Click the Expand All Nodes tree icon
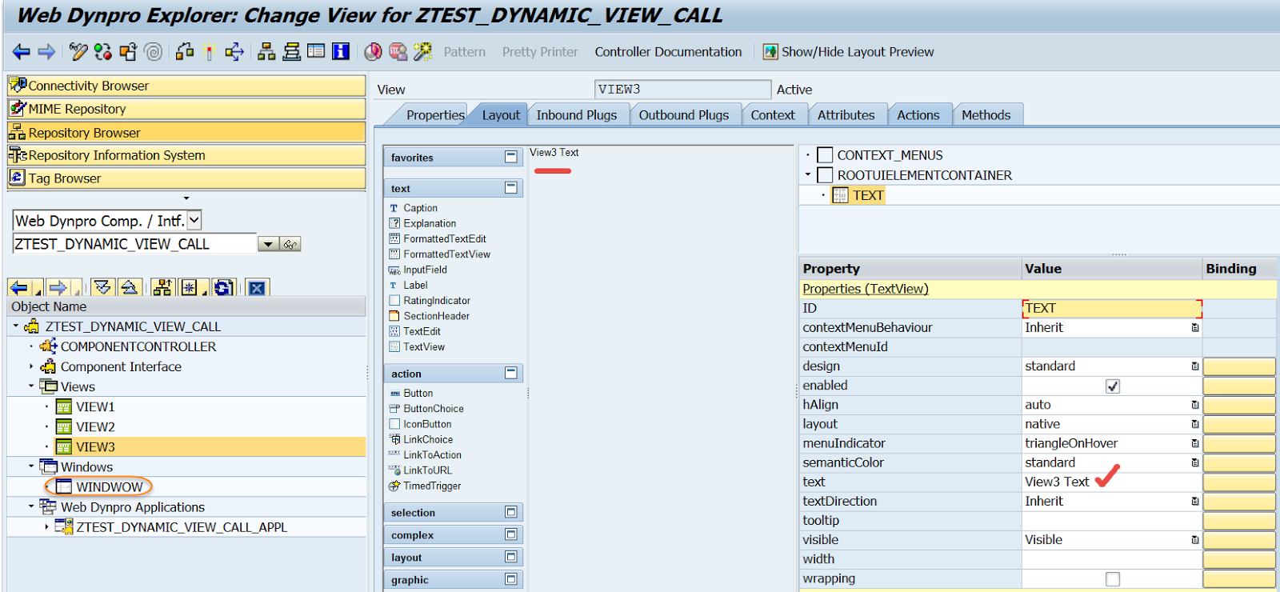The height and width of the screenshot is (592, 1280). coord(102,287)
